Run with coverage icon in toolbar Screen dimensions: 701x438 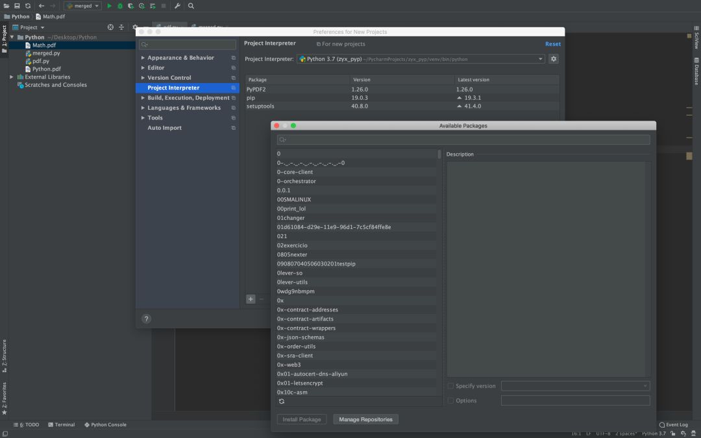pos(130,6)
